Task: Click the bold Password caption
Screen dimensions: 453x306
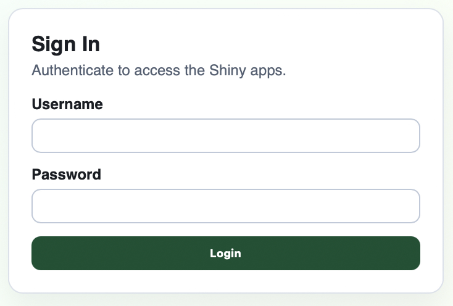Action: 66,175
